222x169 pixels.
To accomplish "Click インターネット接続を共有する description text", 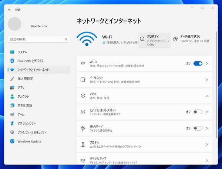I will [105, 114].
